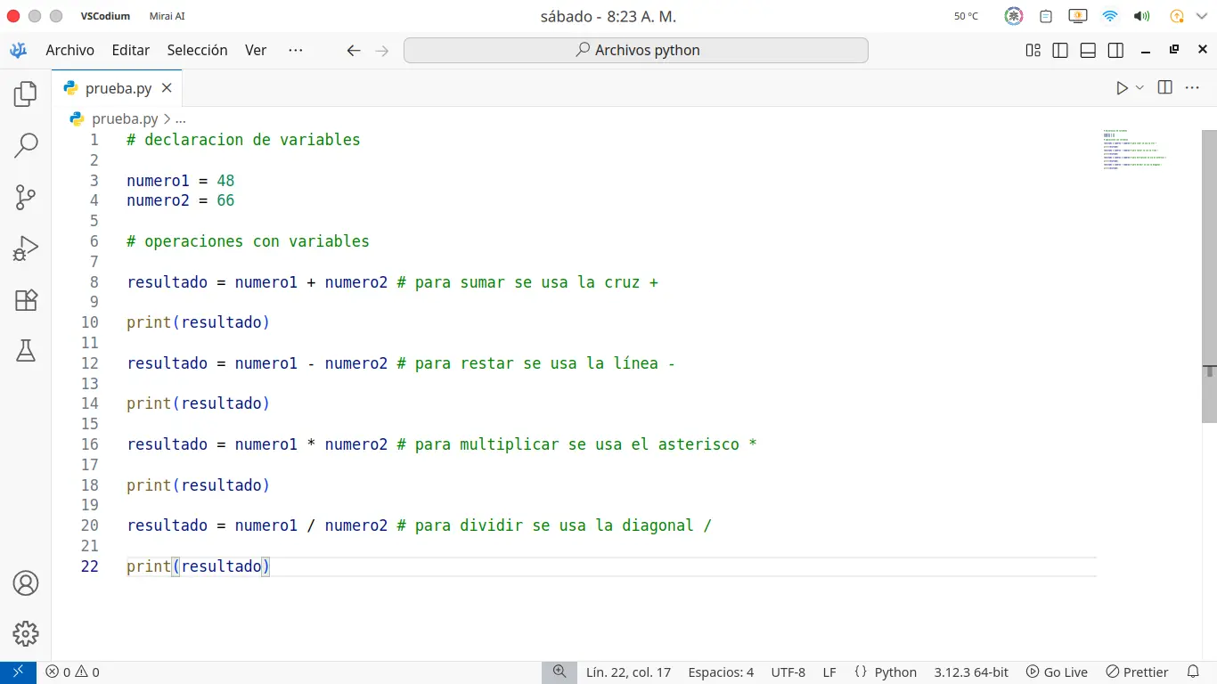Image resolution: width=1217 pixels, height=684 pixels.
Task: Click the vertical scrollbar slider
Action: coord(1209,276)
